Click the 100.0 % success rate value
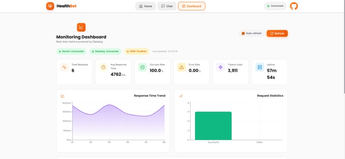Image resolution: width=345 pixels, height=159 pixels. click(x=156, y=71)
